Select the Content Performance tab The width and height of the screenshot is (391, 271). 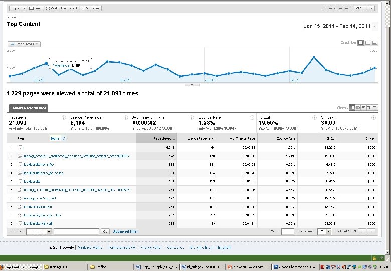(28, 108)
